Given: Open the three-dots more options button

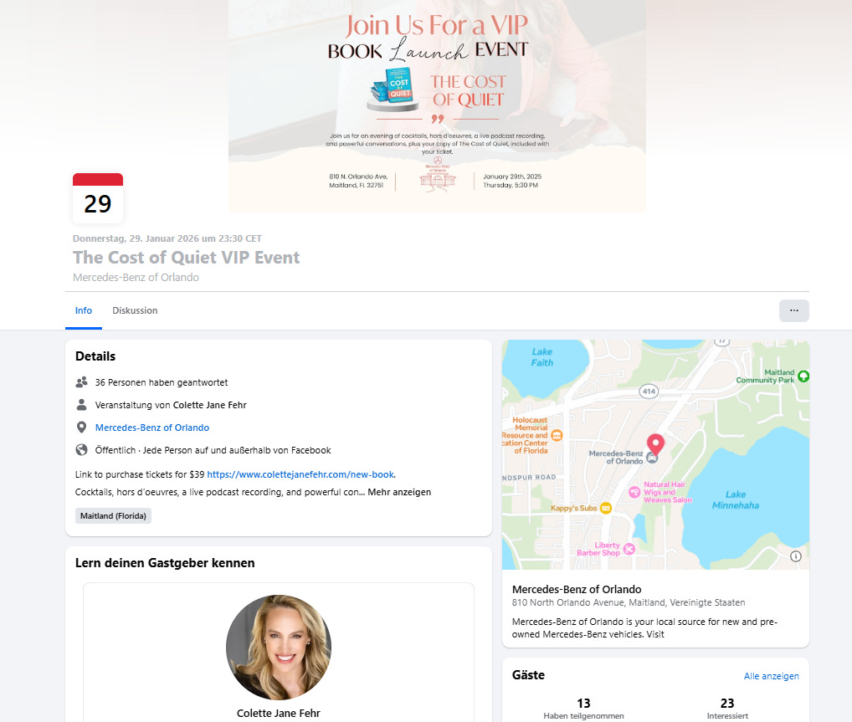Looking at the screenshot, I should point(794,310).
